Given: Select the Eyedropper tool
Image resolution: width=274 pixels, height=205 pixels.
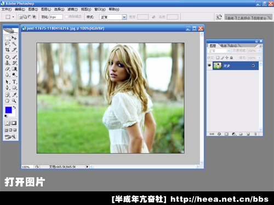Looking at the screenshot, I should (x=14, y=95).
